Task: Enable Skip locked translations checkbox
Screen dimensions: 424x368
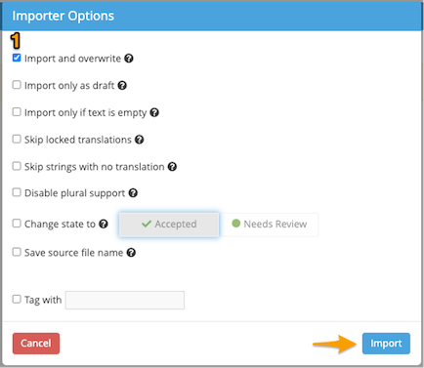Action: click(x=17, y=139)
